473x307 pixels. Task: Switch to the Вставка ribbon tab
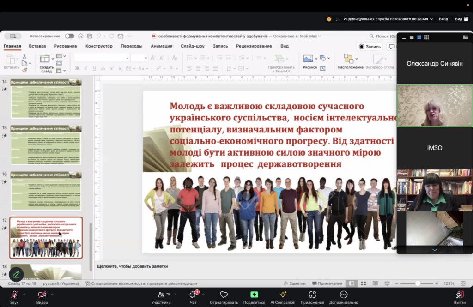click(x=37, y=46)
